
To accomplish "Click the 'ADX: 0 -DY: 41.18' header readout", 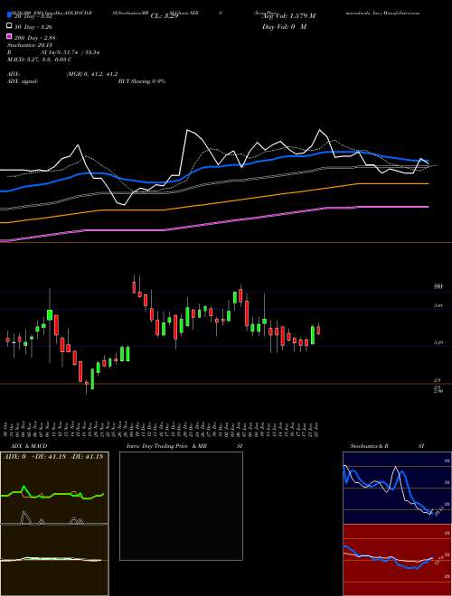I will (54, 456).
